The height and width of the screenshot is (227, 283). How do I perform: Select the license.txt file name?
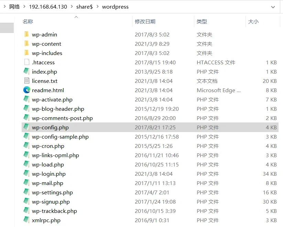(x=45, y=81)
